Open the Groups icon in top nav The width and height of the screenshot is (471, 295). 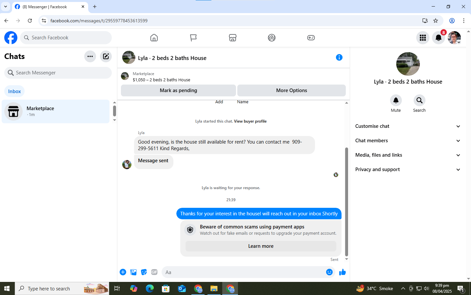tap(272, 38)
